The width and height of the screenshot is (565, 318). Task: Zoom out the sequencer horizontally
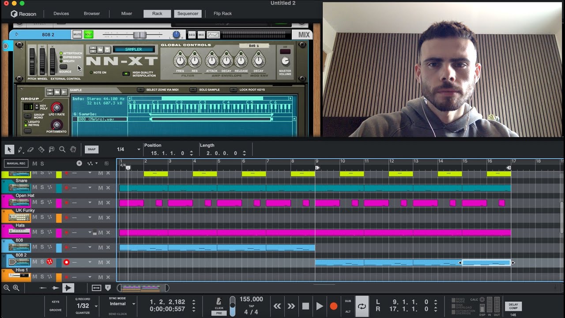7,288
